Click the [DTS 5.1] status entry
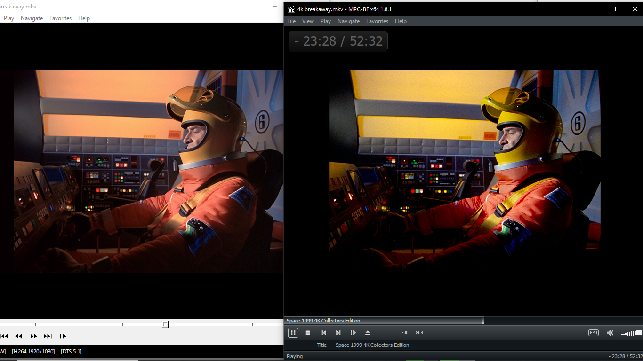This screenshot has width=643, height=361. coord(71,352)
